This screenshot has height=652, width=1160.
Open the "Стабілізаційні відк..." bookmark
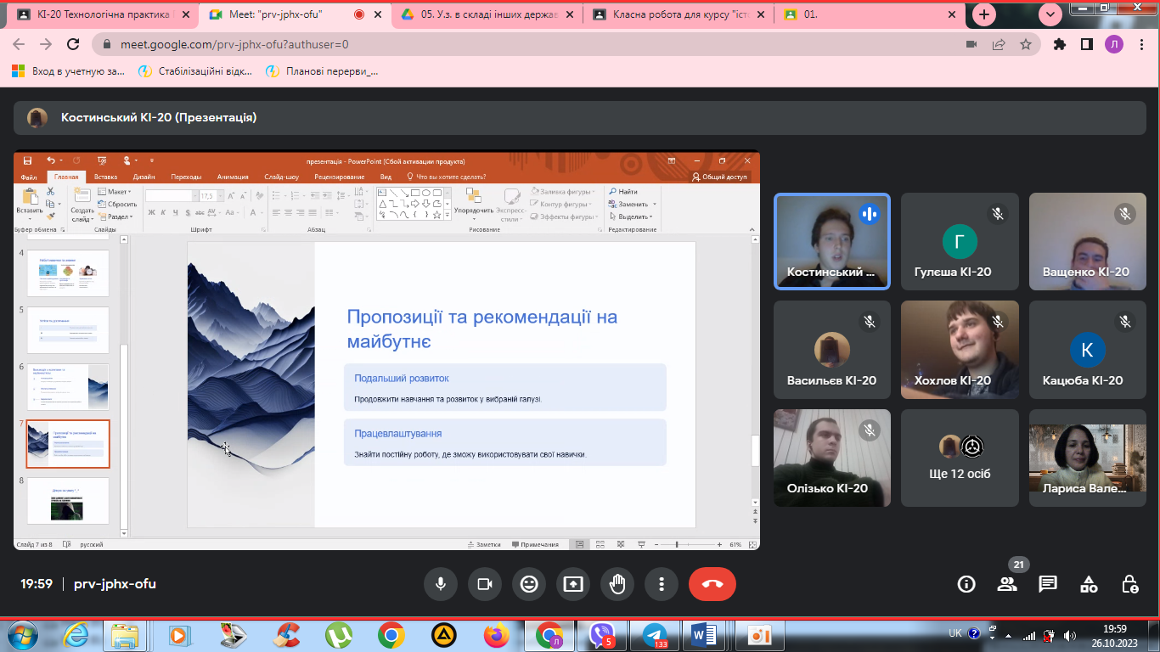[x=196, y=71]
